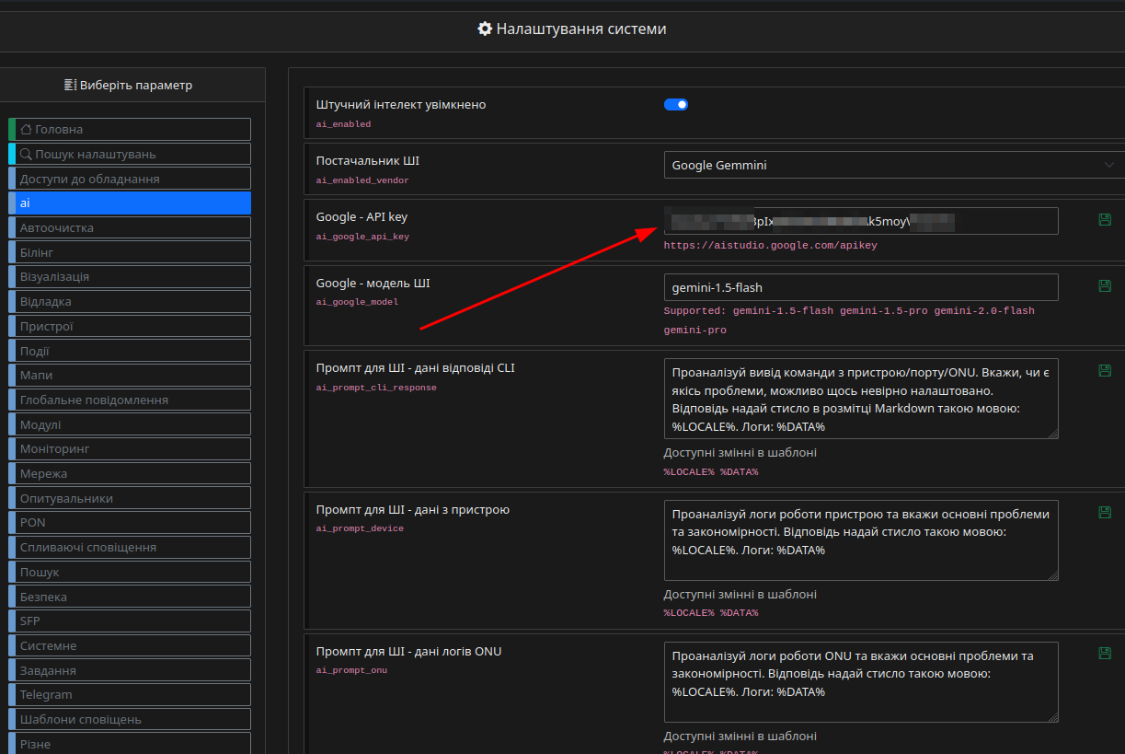The height and width of the screenshot is (754, 1125).
Task: Save the CLI response prompt
Action: 1105,371
